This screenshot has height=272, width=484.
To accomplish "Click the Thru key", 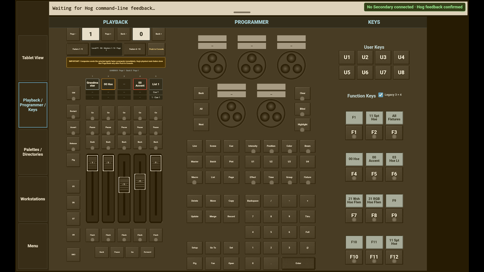I will pyautogui.click(x=308, y=217).
